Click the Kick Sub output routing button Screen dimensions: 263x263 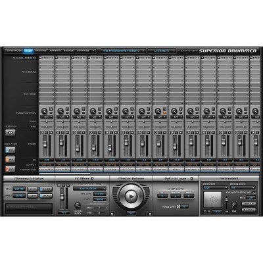click(x=111, y=164)
